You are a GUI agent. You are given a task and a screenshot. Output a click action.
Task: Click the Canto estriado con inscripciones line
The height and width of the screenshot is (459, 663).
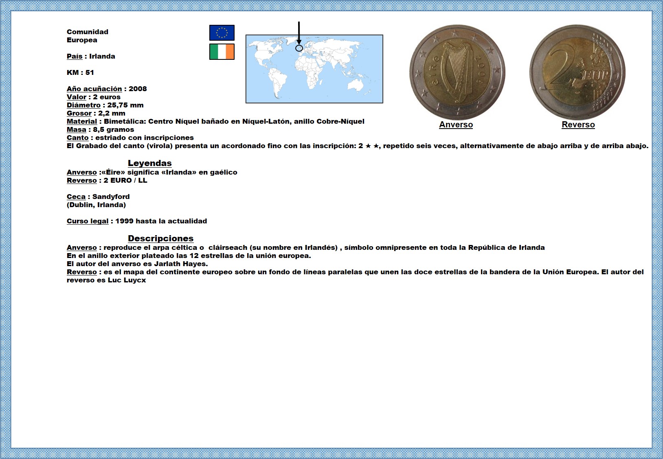point(130,138)
